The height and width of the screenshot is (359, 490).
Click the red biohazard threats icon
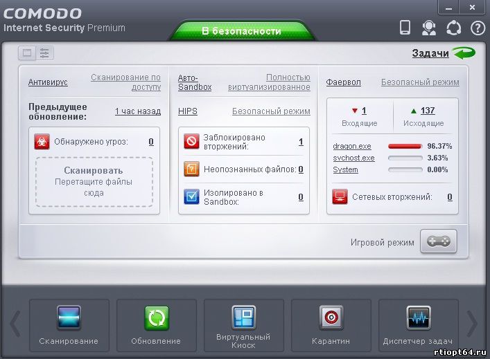[42, 142]
